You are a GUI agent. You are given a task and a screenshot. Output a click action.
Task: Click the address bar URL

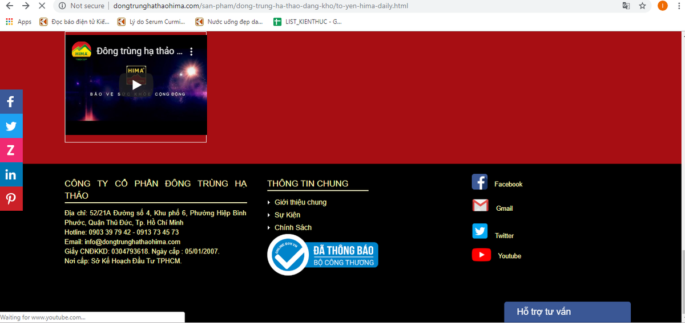(261, 6)
